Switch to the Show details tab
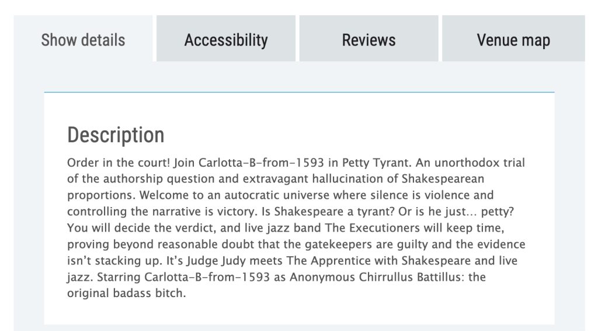The image size is (598, 331). [83, 40]
